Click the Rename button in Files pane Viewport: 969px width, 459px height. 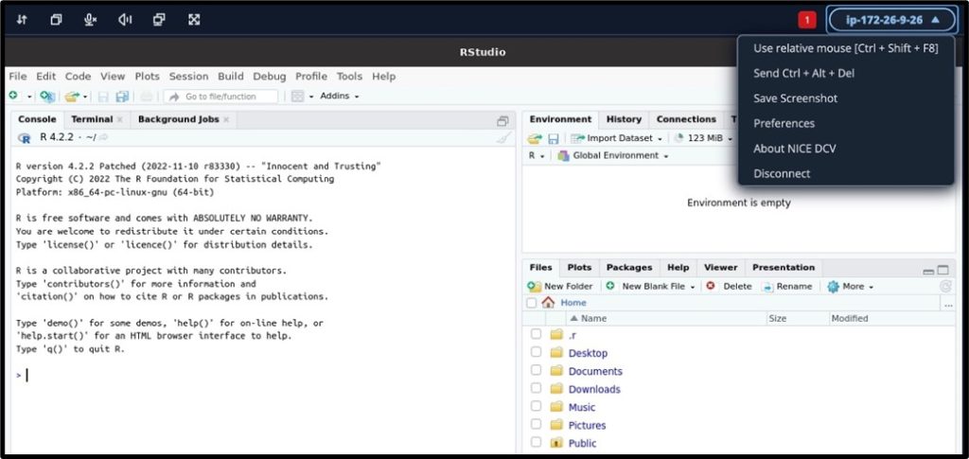coord(786,286)
